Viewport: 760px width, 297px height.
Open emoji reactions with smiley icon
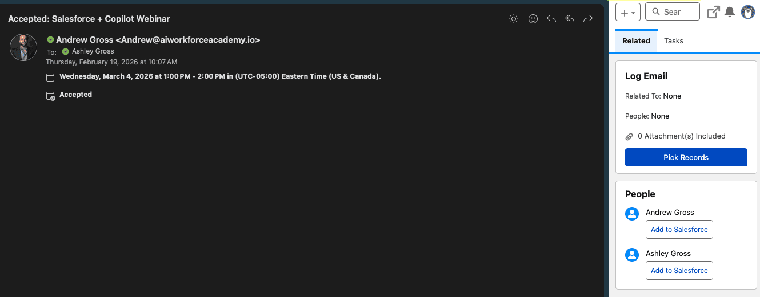(x=533, y=19)
